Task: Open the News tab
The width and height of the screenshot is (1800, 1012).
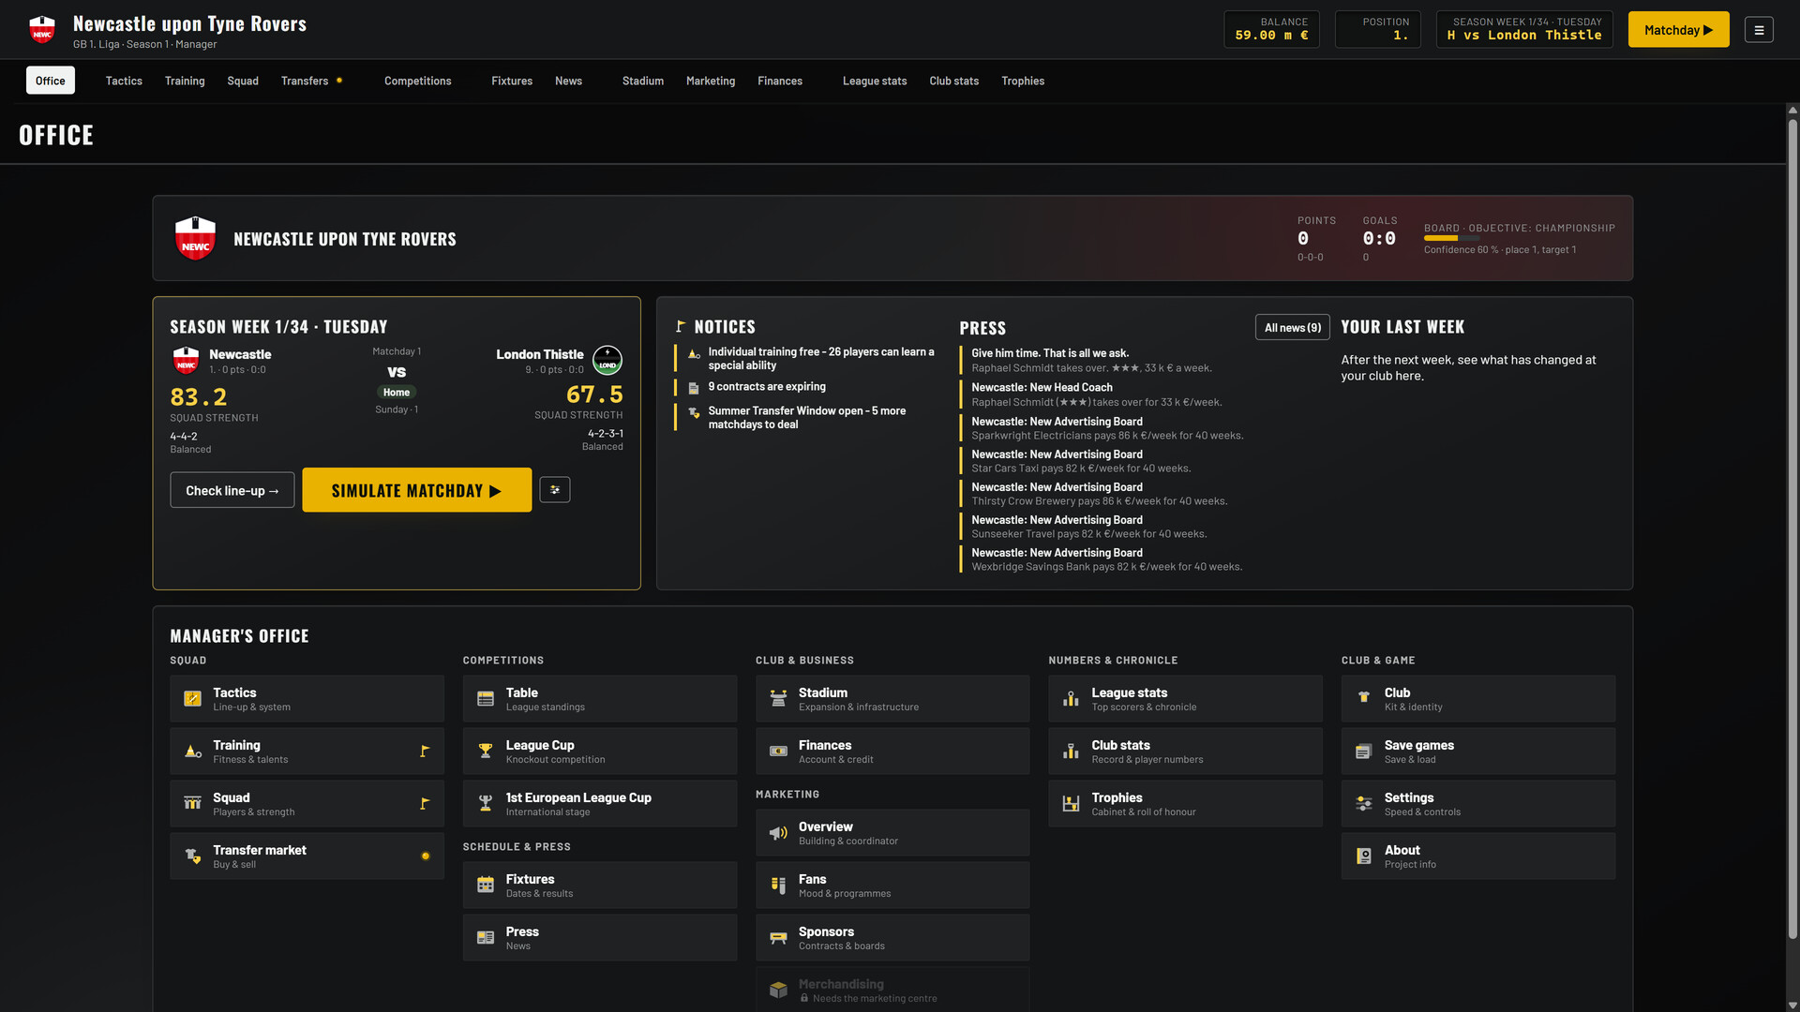Action: coord(568,81)
